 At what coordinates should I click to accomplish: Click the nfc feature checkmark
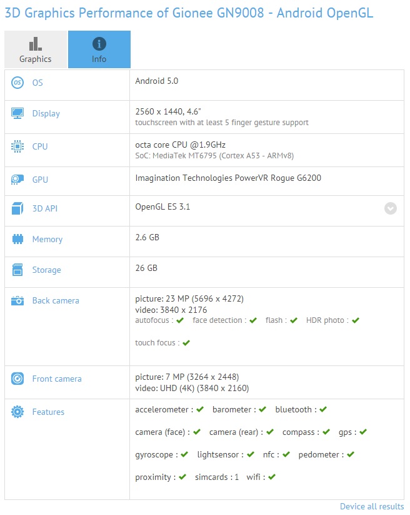tap(286, 454)
